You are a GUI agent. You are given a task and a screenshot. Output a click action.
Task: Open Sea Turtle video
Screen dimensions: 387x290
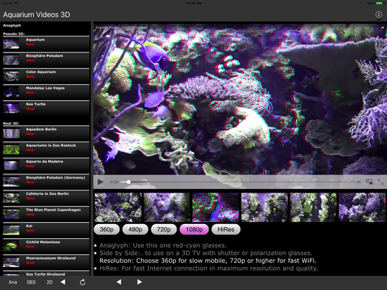46,109
